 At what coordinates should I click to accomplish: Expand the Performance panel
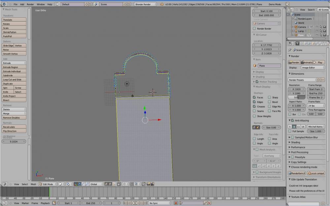pyautogui.click(x=298, y=147)
